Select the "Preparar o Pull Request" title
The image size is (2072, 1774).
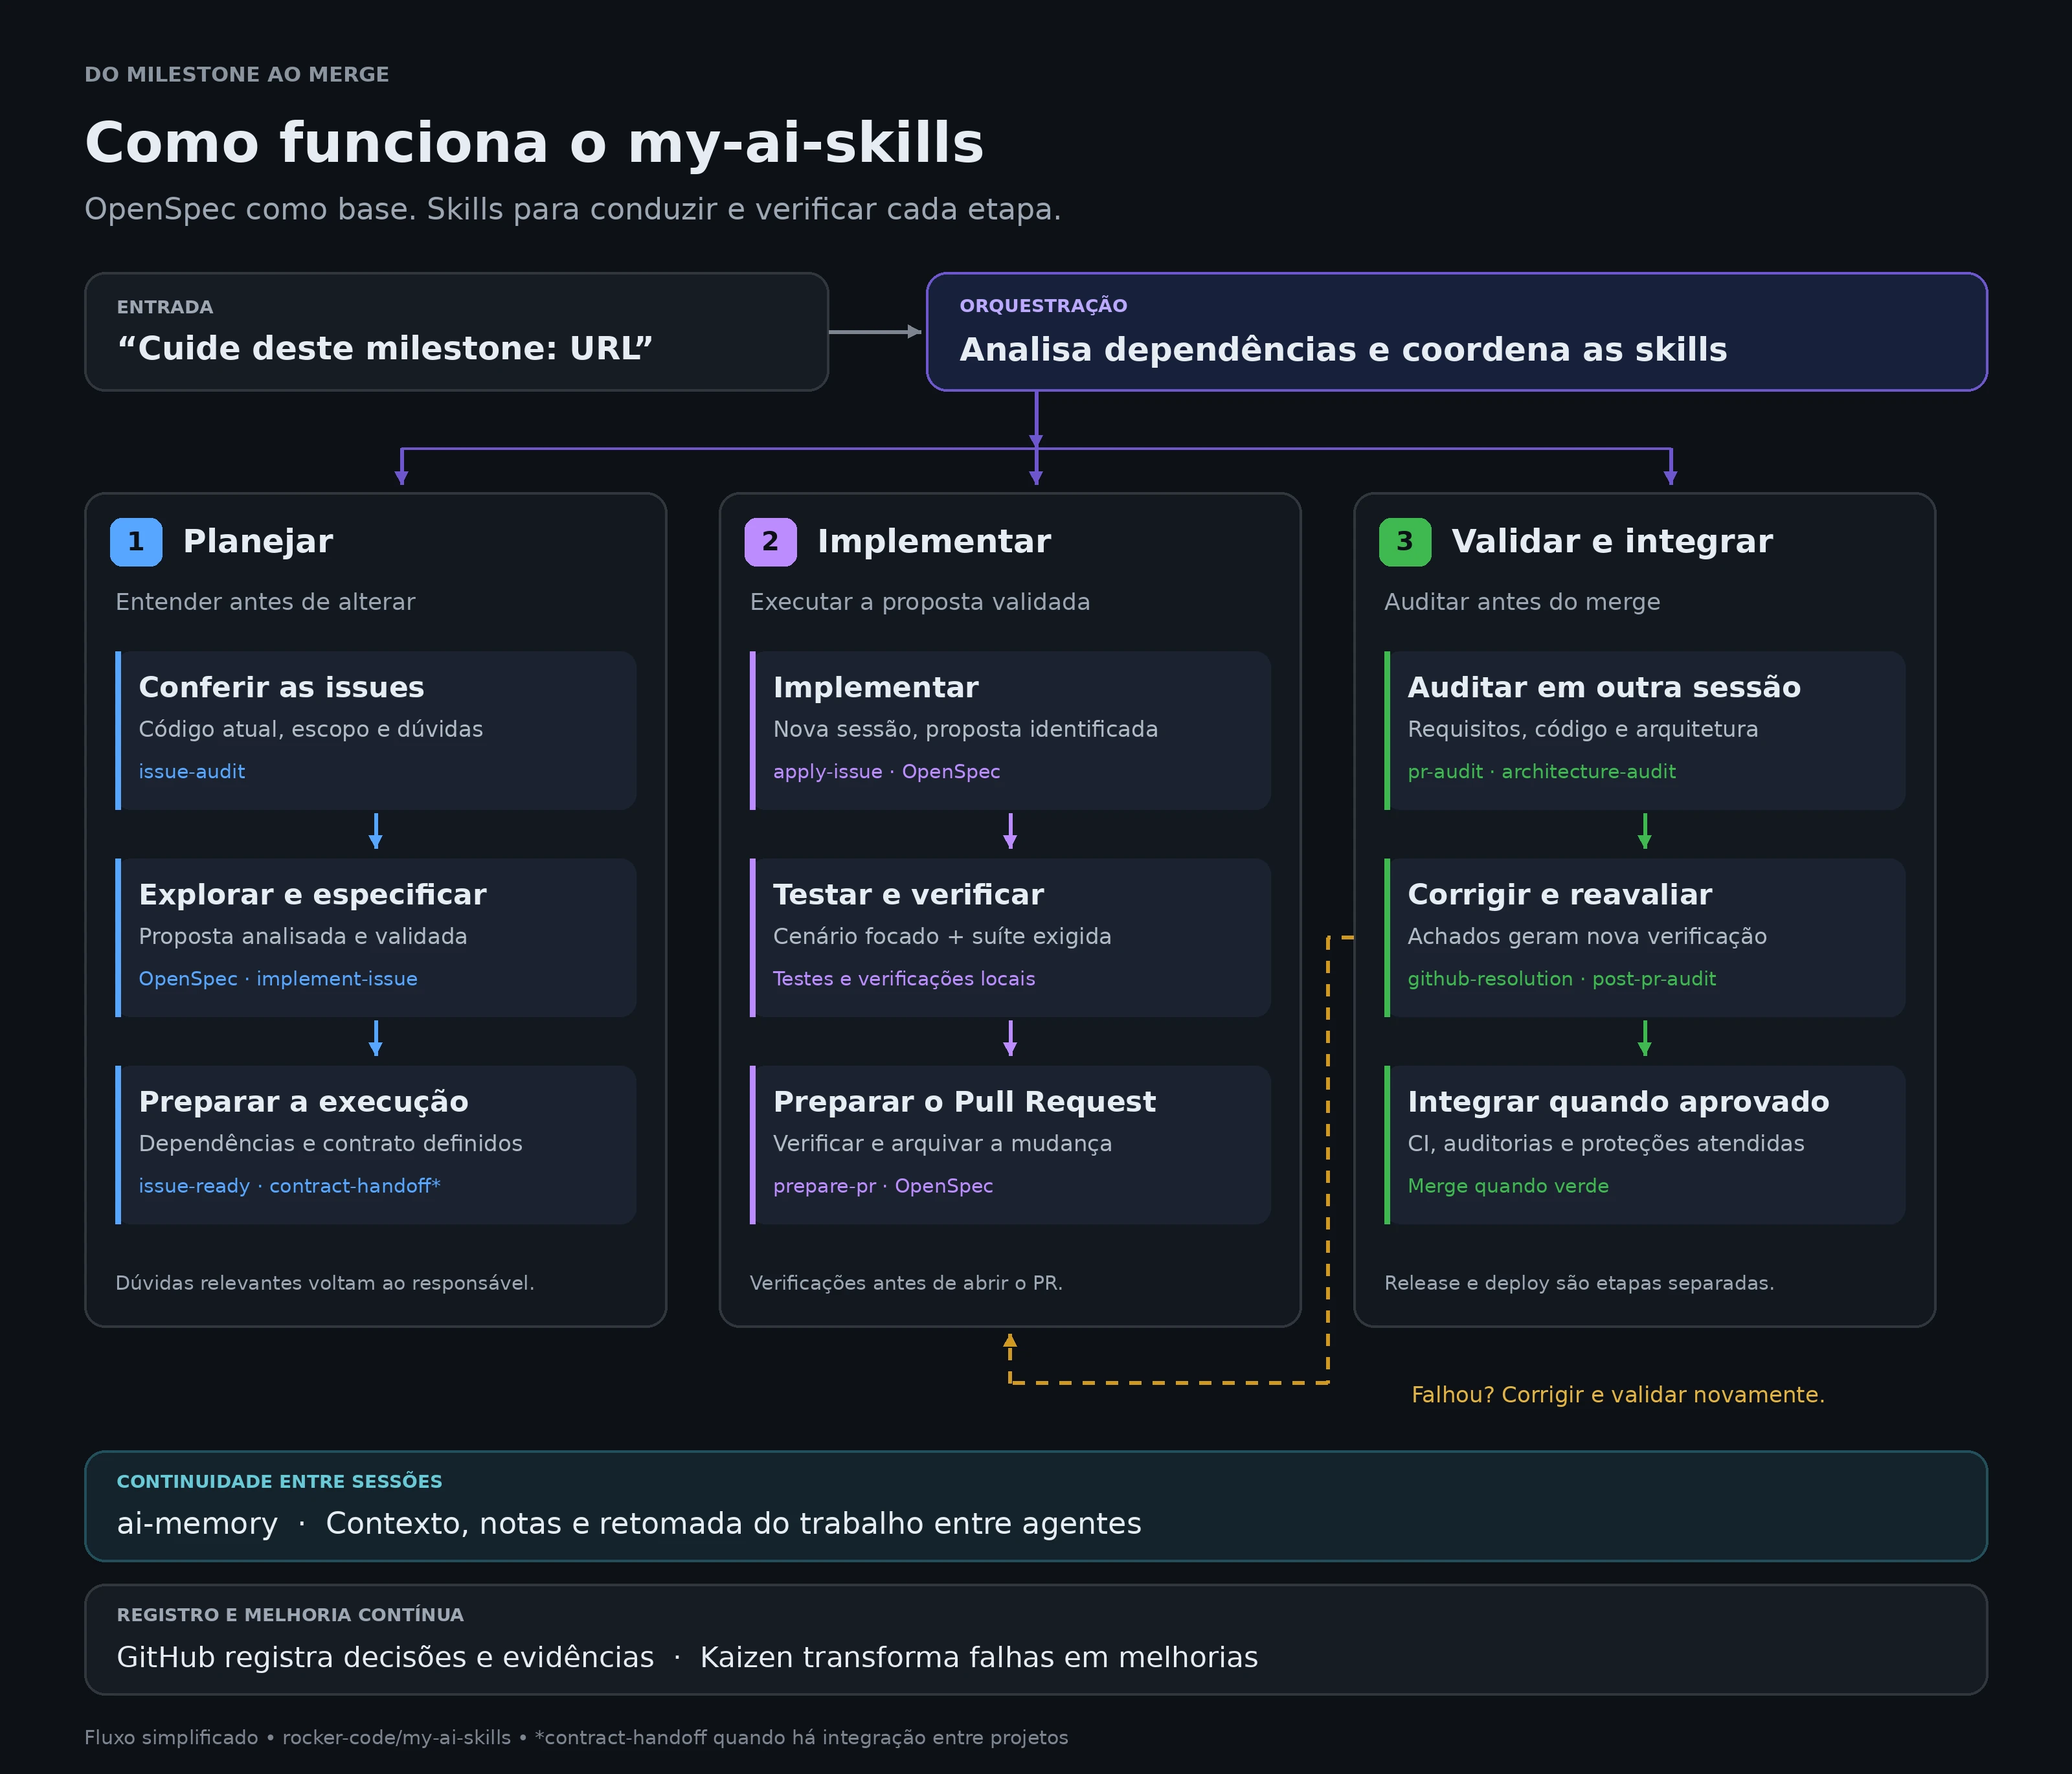(964, 1102)
